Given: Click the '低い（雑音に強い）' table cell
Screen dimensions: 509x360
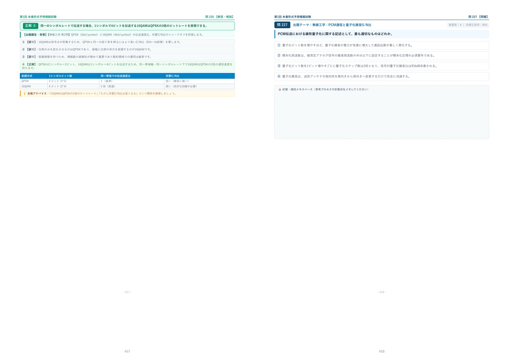Looking at the screenshot, I should 199,81.
